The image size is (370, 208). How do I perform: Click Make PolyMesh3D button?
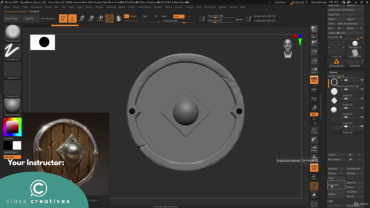pos(350,24)
